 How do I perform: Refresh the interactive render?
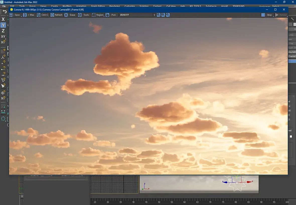56,15
